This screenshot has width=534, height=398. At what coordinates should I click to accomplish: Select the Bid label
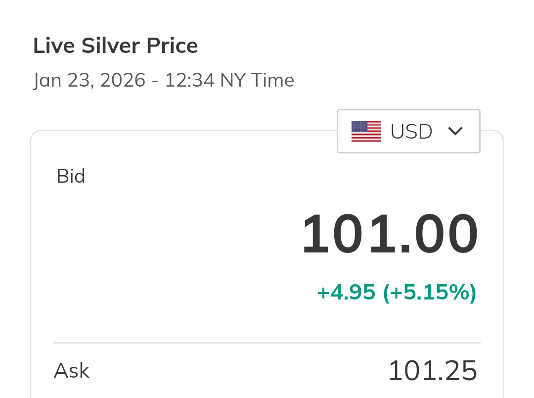point(71,176)
